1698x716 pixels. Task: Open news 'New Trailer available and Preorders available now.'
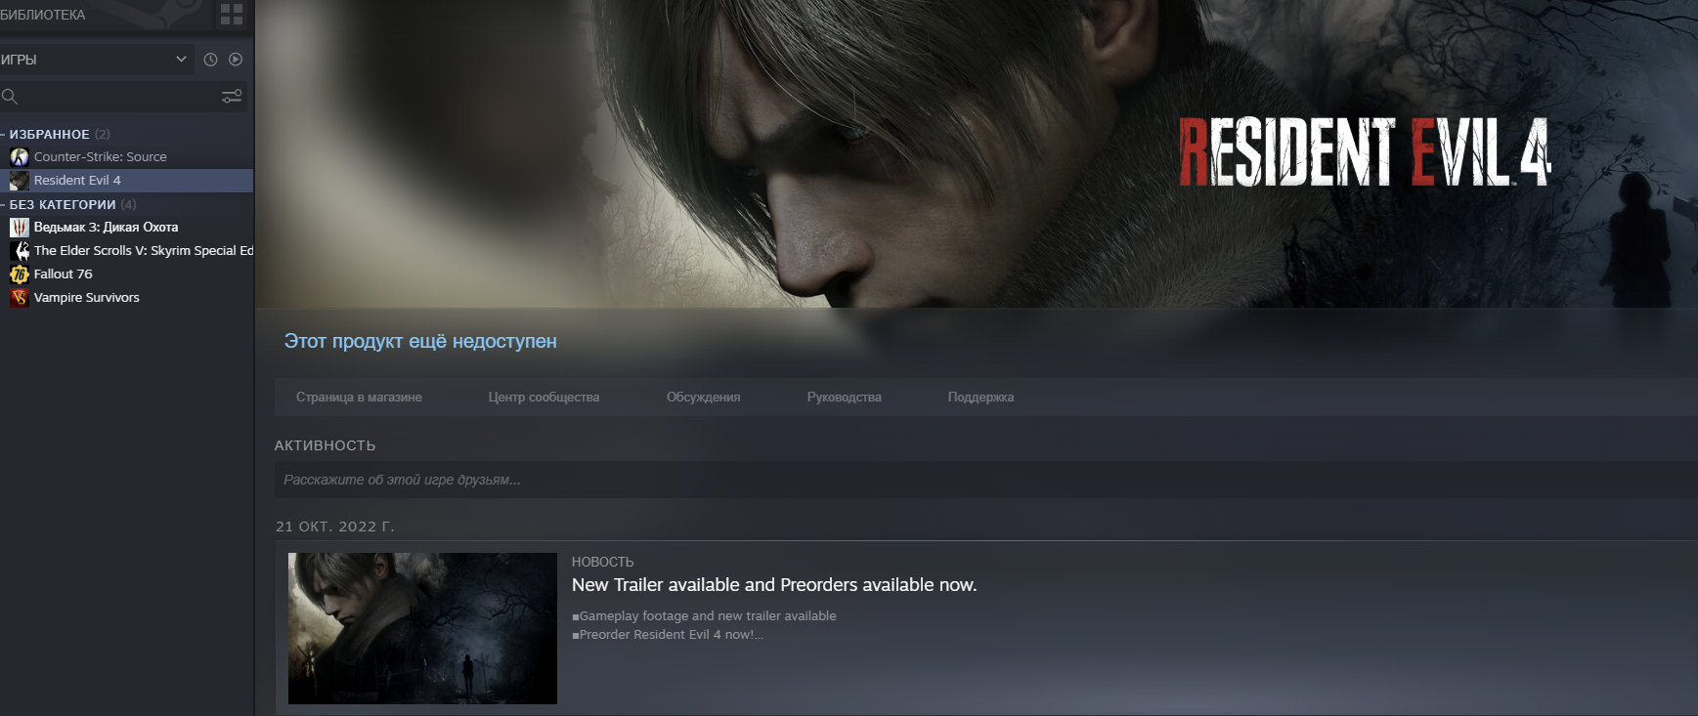774,585
